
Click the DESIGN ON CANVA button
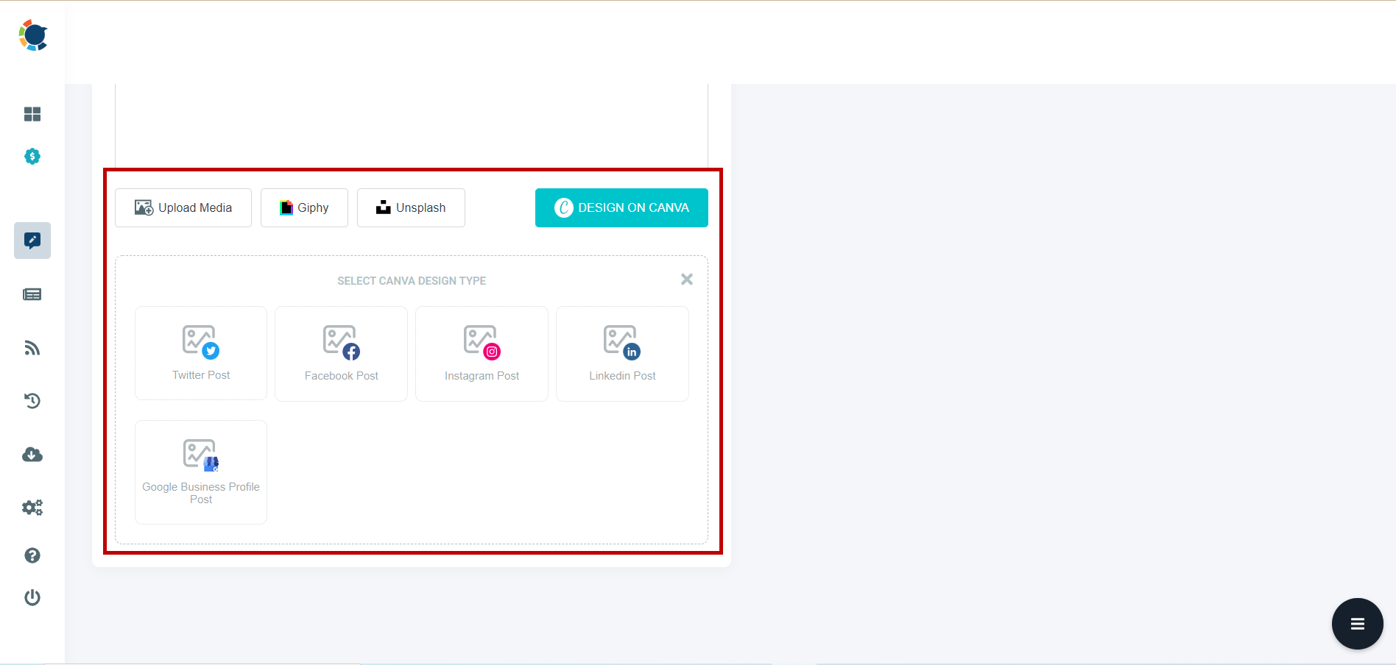(x=621, y=207)
